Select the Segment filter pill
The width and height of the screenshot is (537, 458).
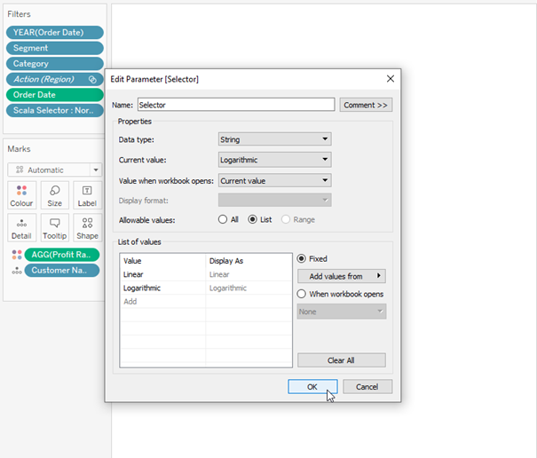[x=55, y=48]
